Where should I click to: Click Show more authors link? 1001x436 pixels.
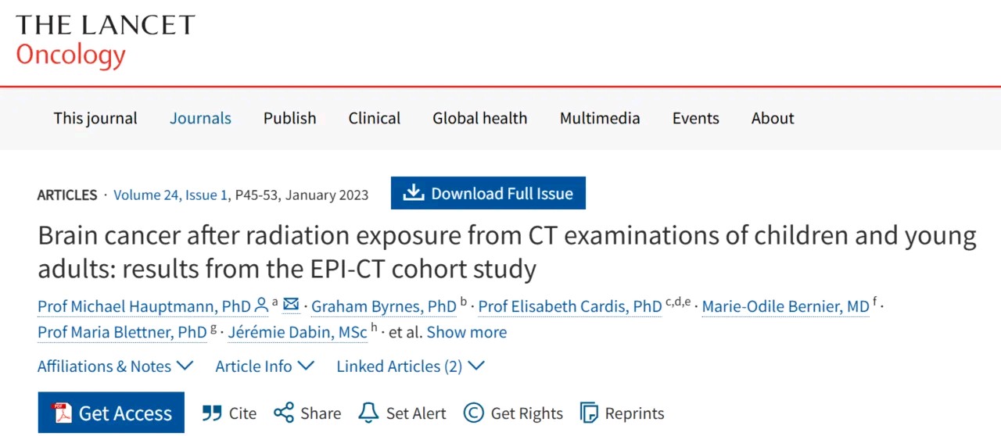[x=466, y=332]
